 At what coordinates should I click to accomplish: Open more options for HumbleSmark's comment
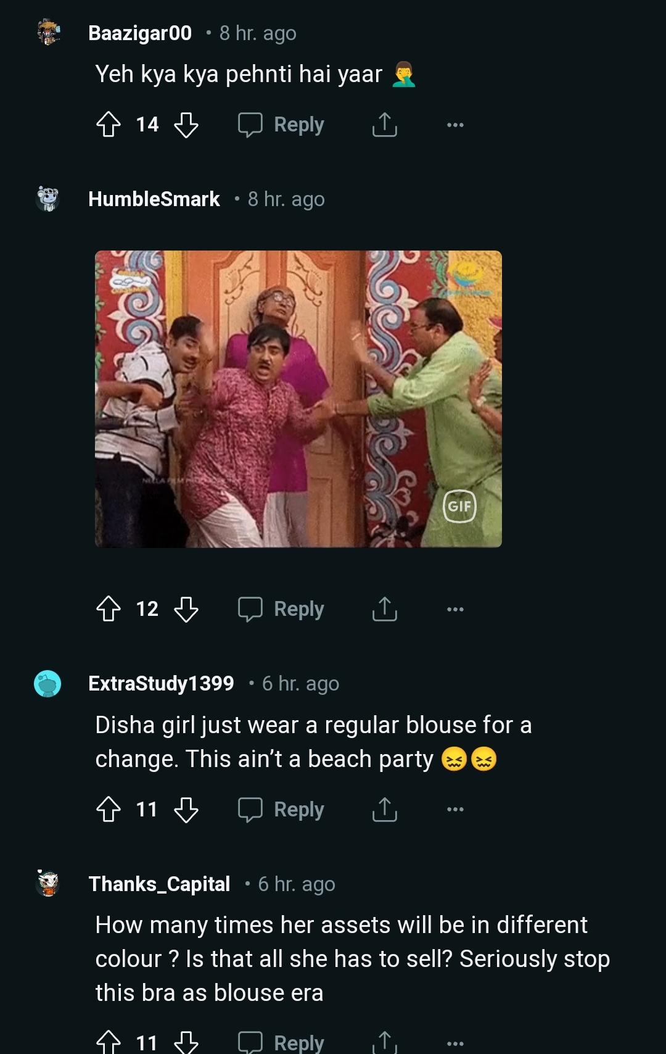pyautogui.click(x=455, y=609)
